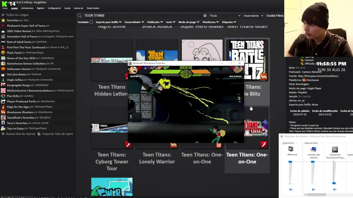Adjust the Sonidos del sistema volume slider
Viewport: 353px width, 198px height.
tap(313, 162)
